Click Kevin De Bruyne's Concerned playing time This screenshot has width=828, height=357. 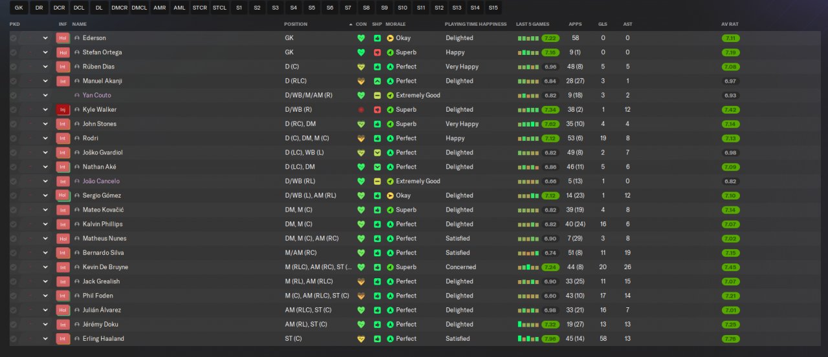[x=461, y=267]
